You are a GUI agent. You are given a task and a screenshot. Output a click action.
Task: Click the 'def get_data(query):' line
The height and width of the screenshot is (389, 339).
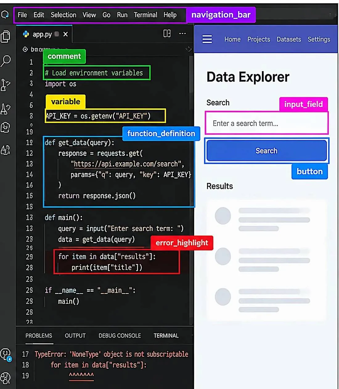pyautogui.click(x=80, y=143)
